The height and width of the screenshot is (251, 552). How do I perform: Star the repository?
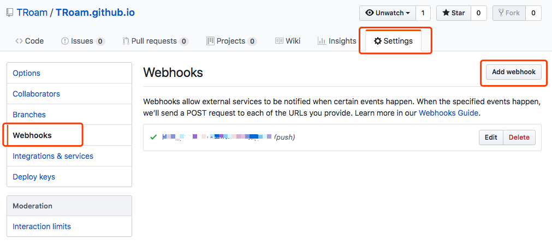pyautogui.click(x=454, y=13)
